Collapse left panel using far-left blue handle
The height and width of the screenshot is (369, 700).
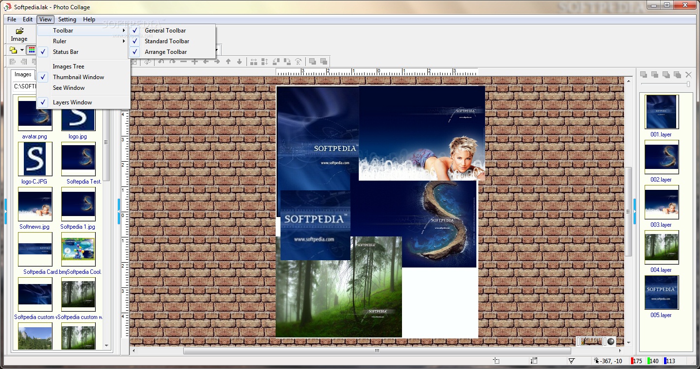6,211
